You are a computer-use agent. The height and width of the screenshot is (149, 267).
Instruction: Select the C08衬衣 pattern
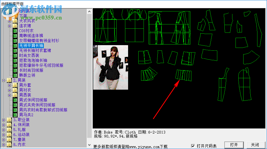click(26, 31)
